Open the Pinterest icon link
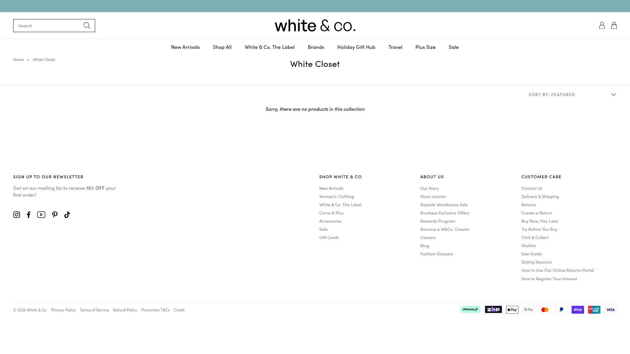Image resolution: width=630 pixels, height=354 pixels. (x=55, y=215)
